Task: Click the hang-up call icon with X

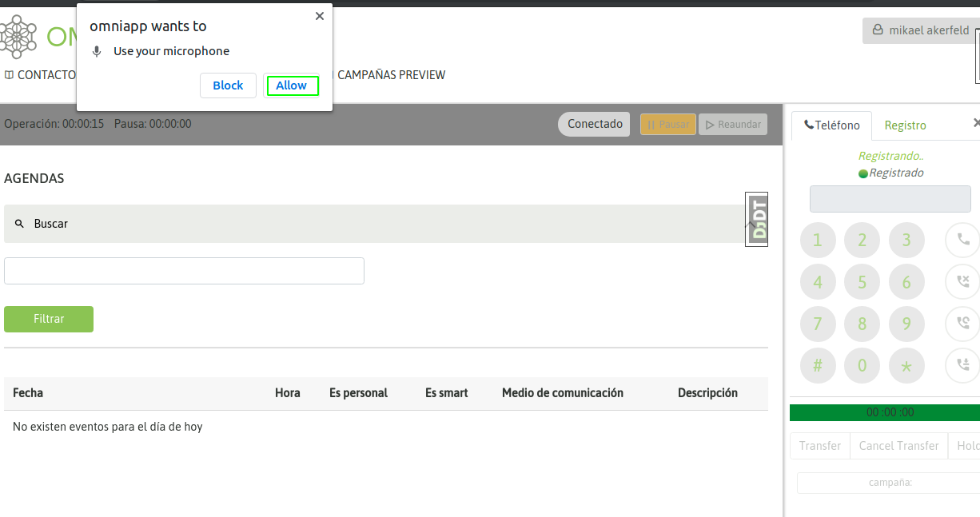Action: 962,281
